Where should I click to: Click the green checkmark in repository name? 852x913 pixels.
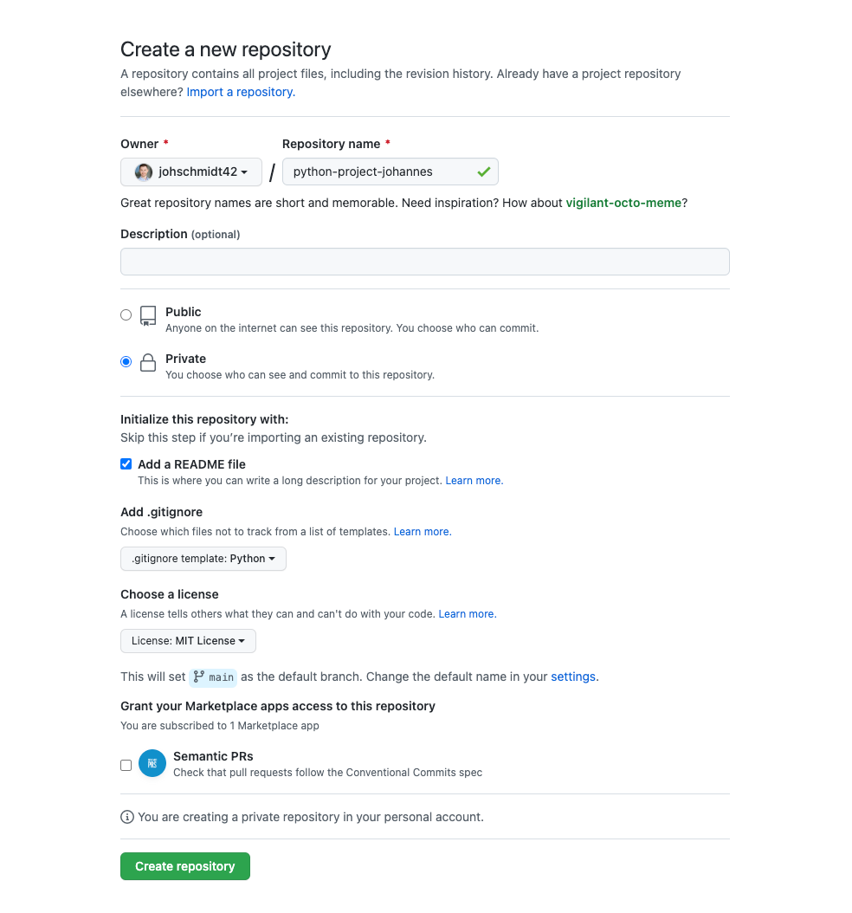[483, 172]
